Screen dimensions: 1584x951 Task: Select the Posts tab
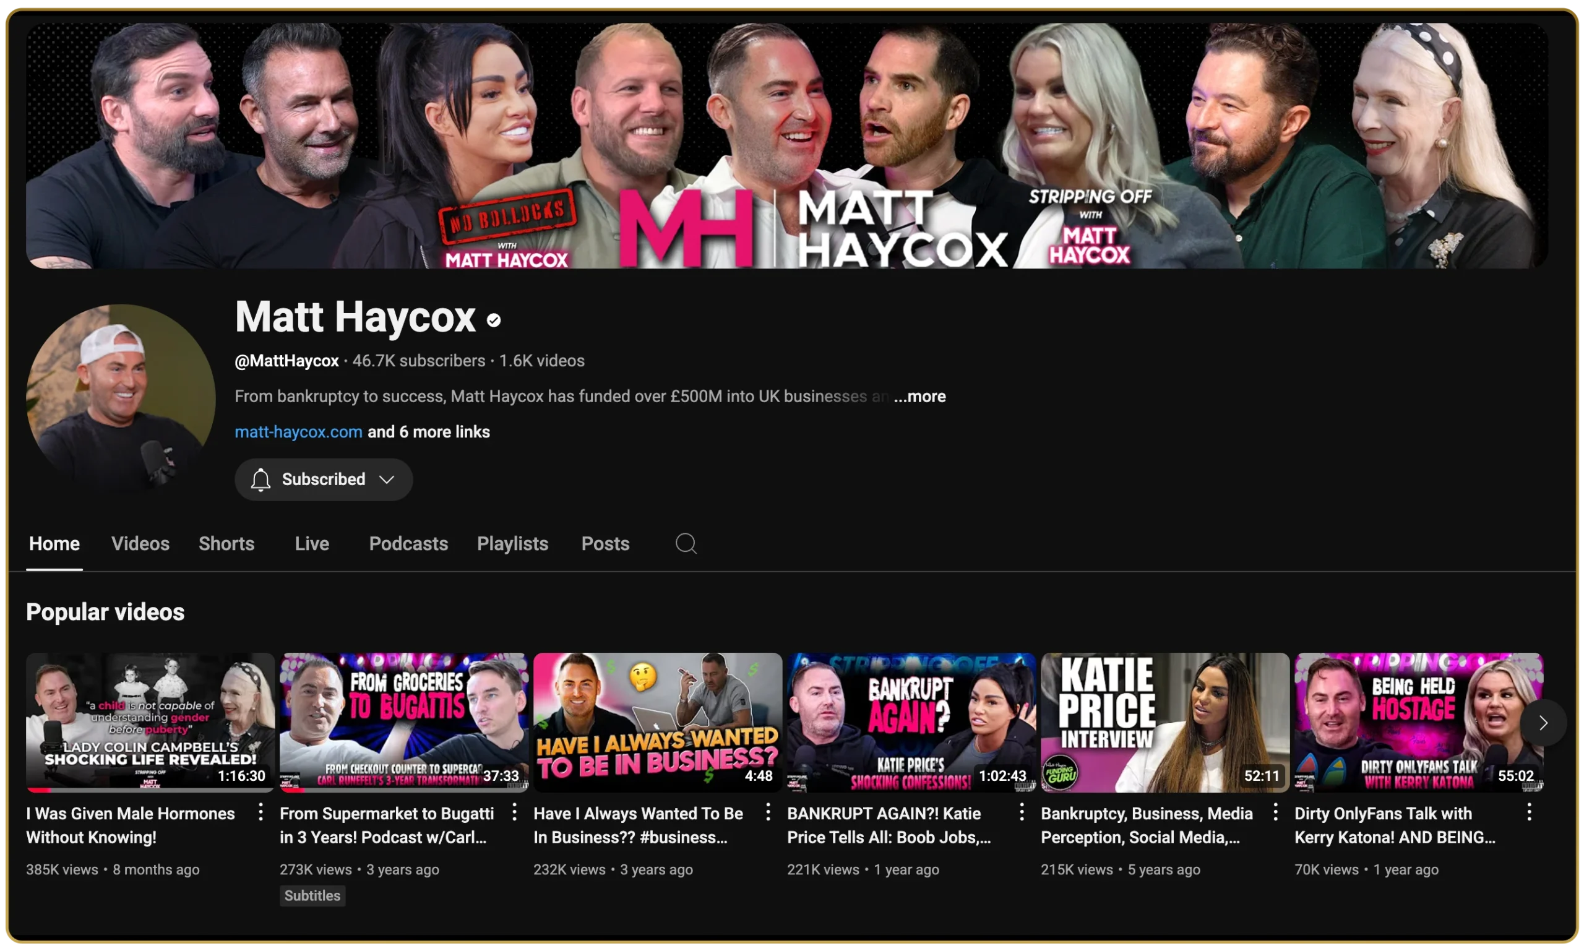(605, 544)
